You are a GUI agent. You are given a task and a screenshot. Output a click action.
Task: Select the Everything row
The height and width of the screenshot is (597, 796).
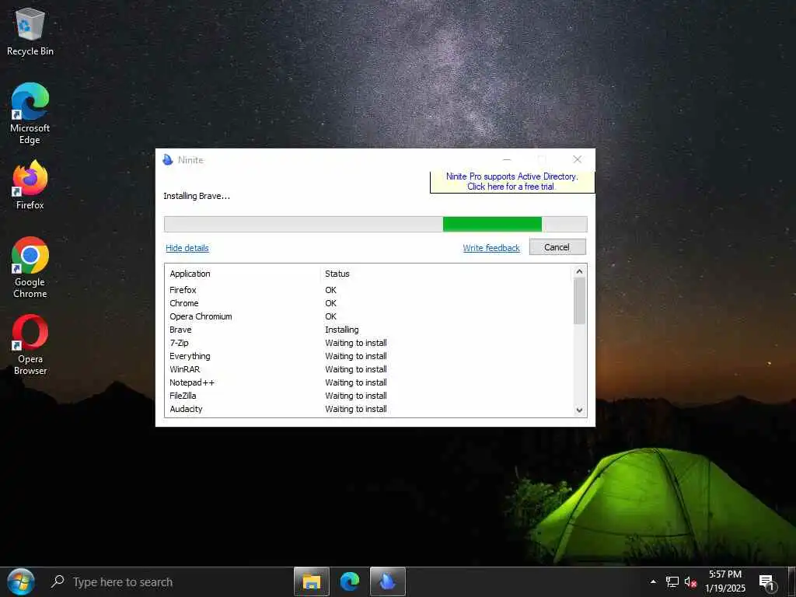coord(369,356)
